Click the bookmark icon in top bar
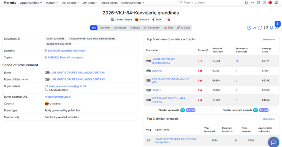The height and width of the screenshot is (147, 282). [246, 2]
